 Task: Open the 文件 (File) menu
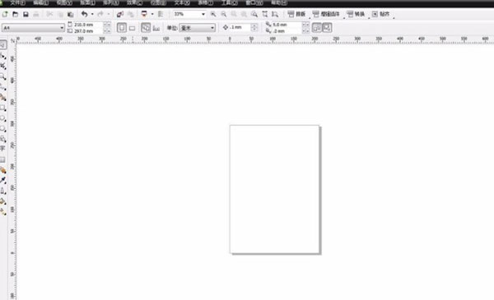[x=17, y=3]
